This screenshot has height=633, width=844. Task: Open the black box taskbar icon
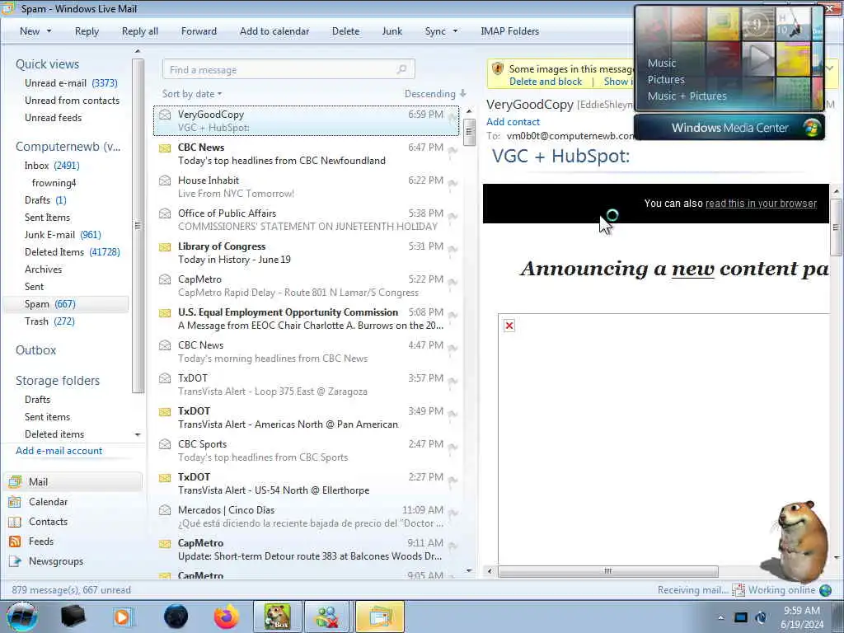(73, 617)
